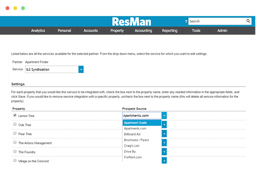Open Pear Tree prospect source dropdown arrow
256x191 pixels.
164,134
